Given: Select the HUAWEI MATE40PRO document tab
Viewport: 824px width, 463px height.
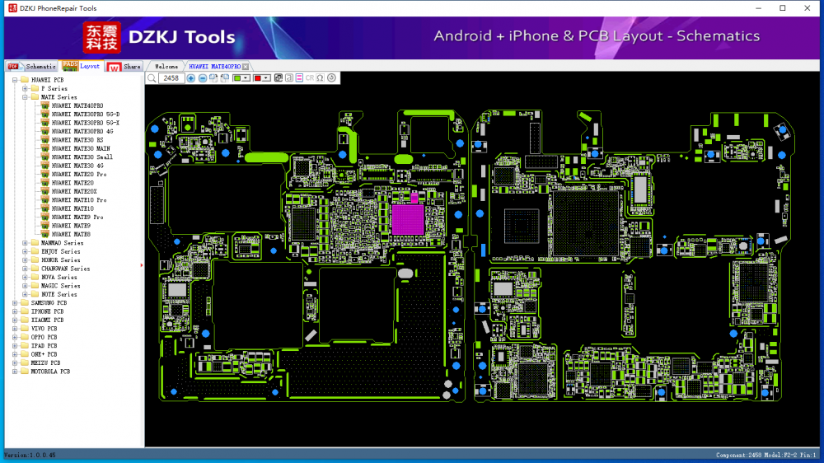Looking at the screenshot, I should pyautogui.click(x=214, y=67).
